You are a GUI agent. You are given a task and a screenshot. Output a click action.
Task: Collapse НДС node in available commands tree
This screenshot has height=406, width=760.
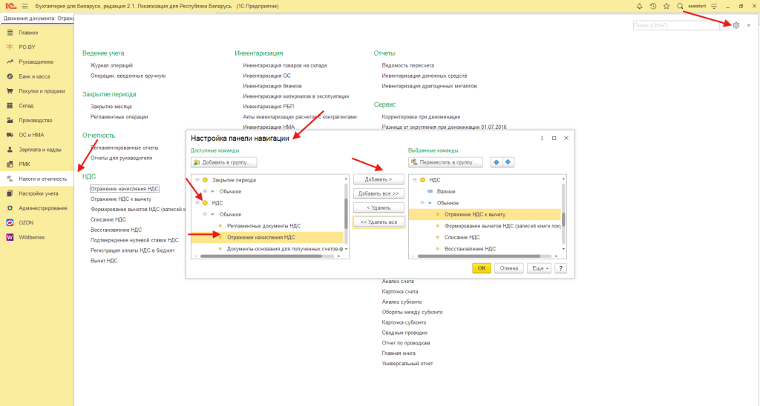[x=197, y=203]
